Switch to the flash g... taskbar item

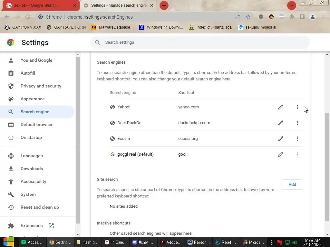88,242
